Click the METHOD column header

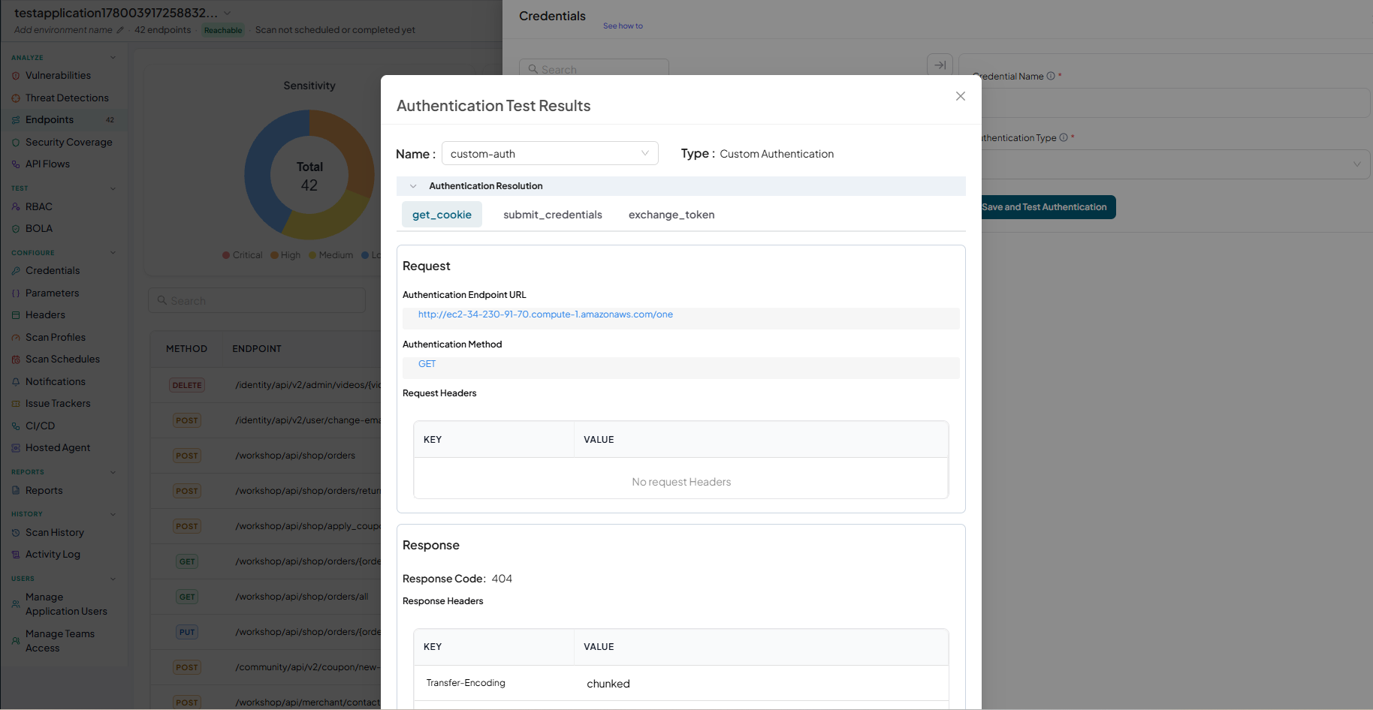(x=186, y=349)
